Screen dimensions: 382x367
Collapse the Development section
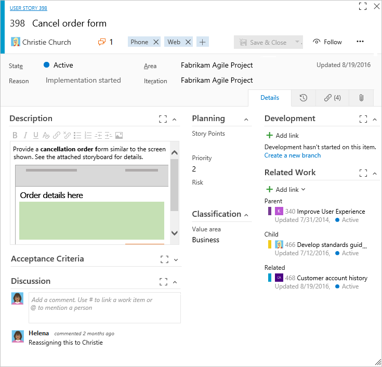tap(375, 120)
